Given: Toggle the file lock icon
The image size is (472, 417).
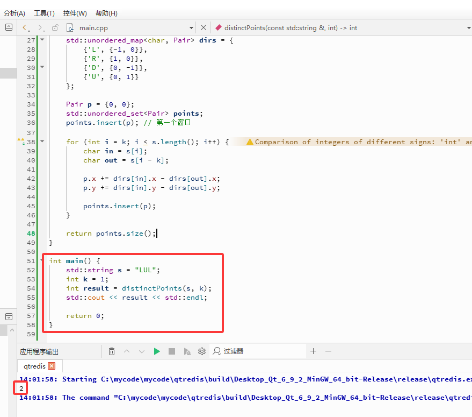Looking at the screenshot, I should [55, 28].
